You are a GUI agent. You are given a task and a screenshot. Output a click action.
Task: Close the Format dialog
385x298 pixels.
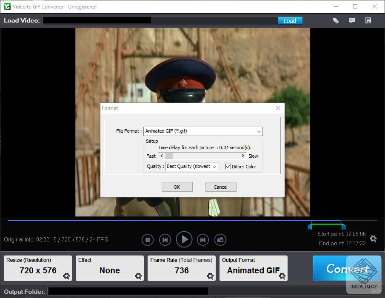tap(278, 108)
